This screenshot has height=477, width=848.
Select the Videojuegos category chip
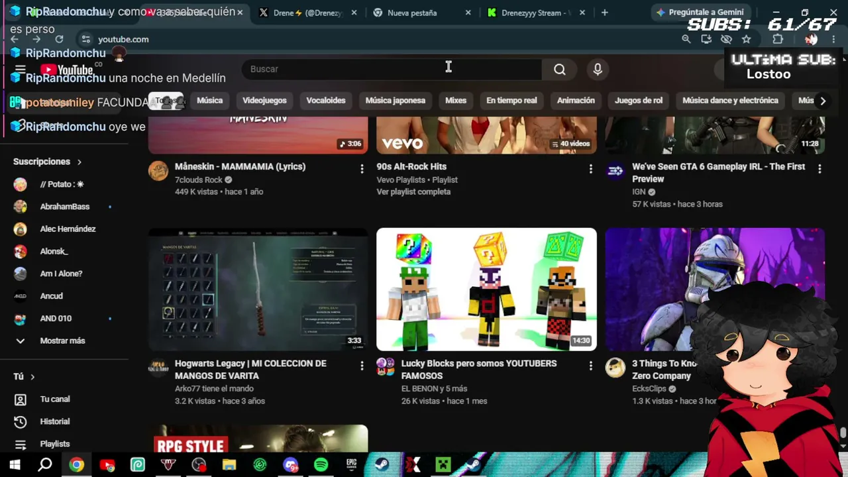(264, 101)
